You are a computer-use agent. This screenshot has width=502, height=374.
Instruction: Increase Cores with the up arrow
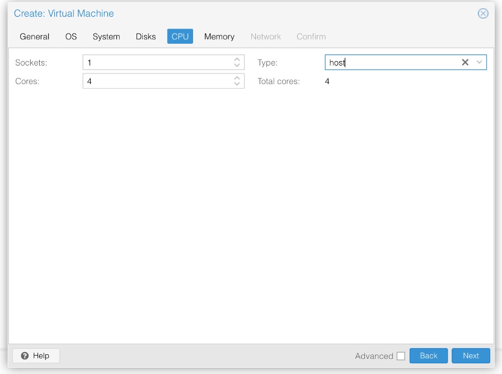(x=237, y=78)
